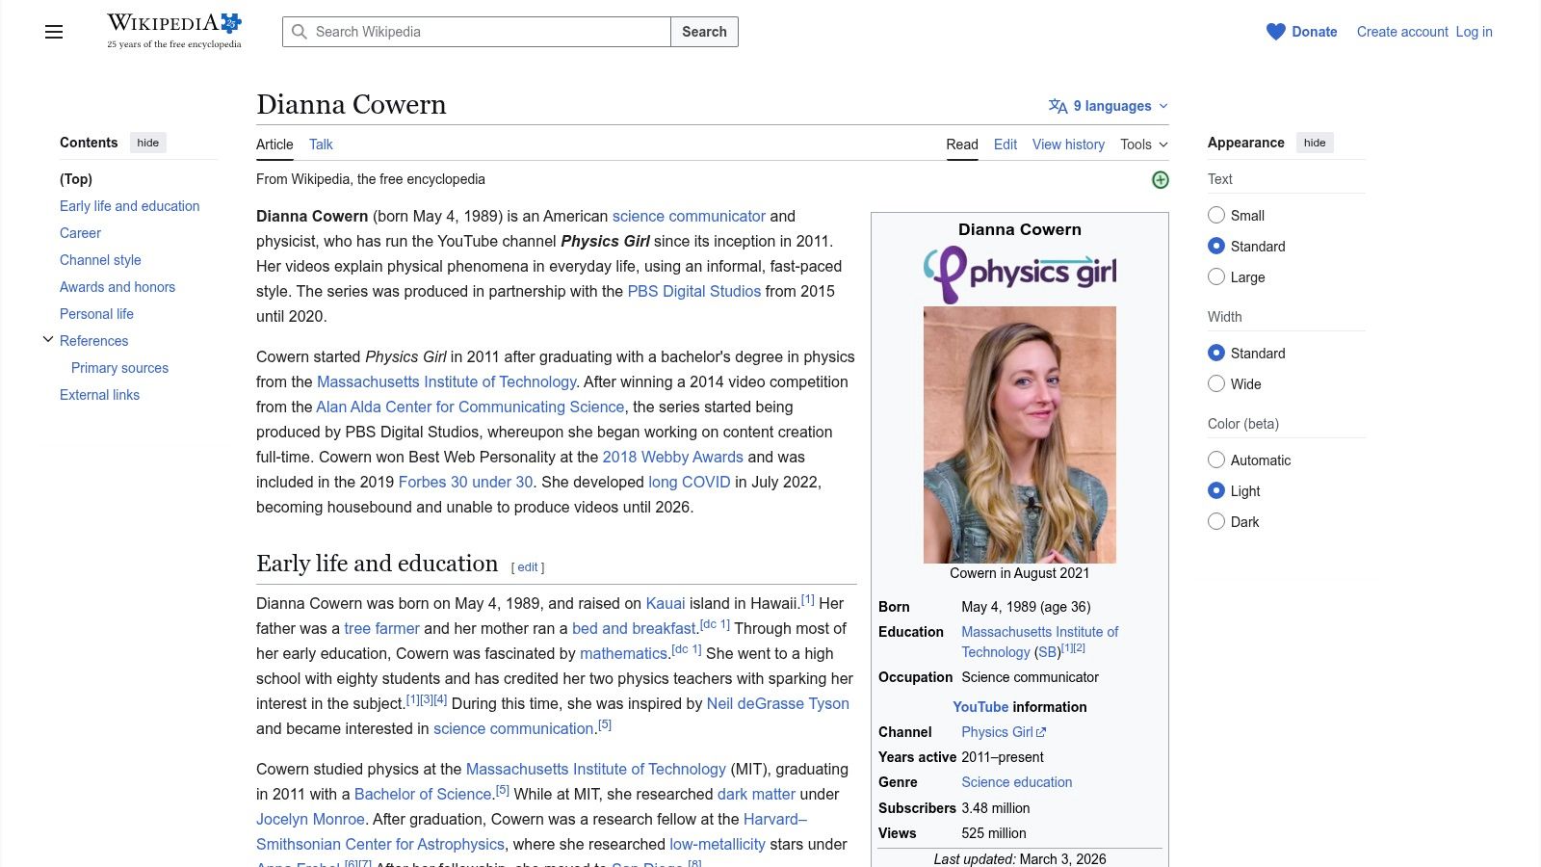
Task: Open the bed and breakfast link
Action: click(x=634, y=628)
